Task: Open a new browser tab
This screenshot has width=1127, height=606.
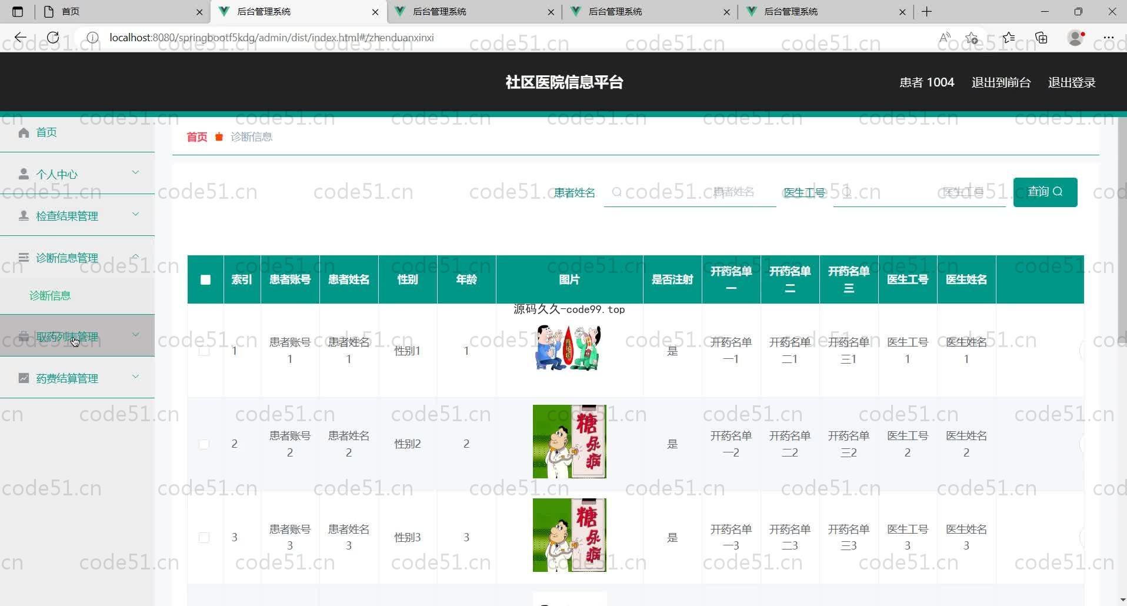Action: click(x=927, y=12)
